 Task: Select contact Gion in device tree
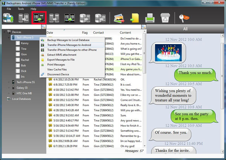24,54
